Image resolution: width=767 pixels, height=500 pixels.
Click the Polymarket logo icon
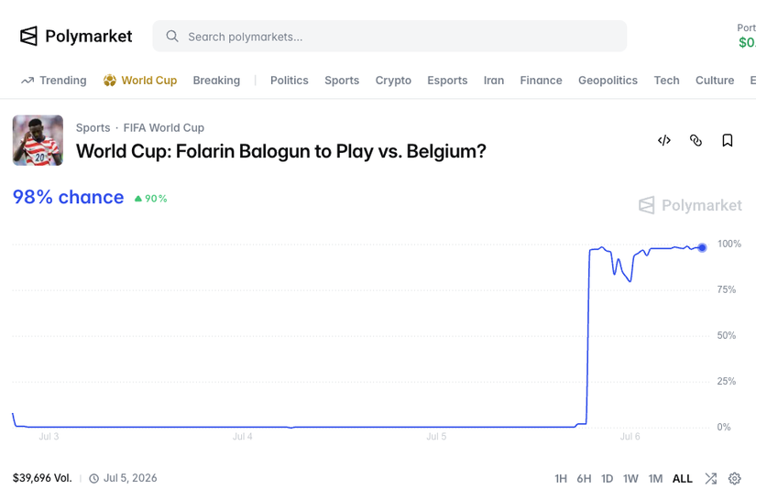tap(28, 36)
